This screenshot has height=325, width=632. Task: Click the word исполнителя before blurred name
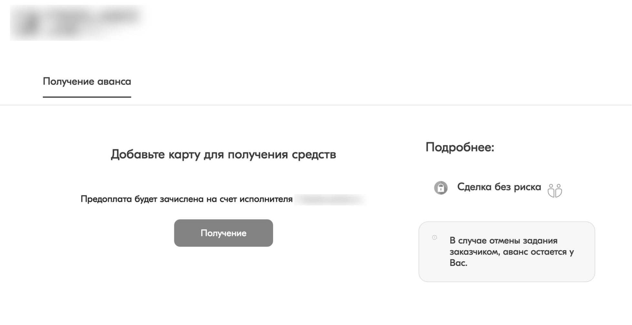[266, 199]
